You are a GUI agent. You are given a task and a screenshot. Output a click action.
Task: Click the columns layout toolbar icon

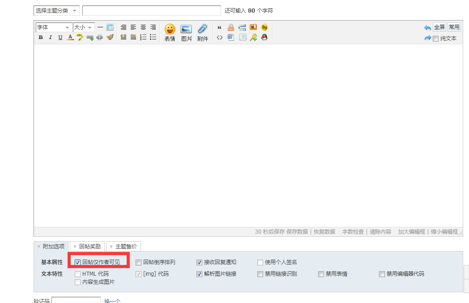[243, 37]
